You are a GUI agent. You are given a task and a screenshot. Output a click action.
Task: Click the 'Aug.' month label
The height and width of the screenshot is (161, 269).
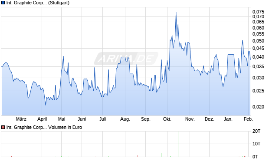click(x=125, y=119)
